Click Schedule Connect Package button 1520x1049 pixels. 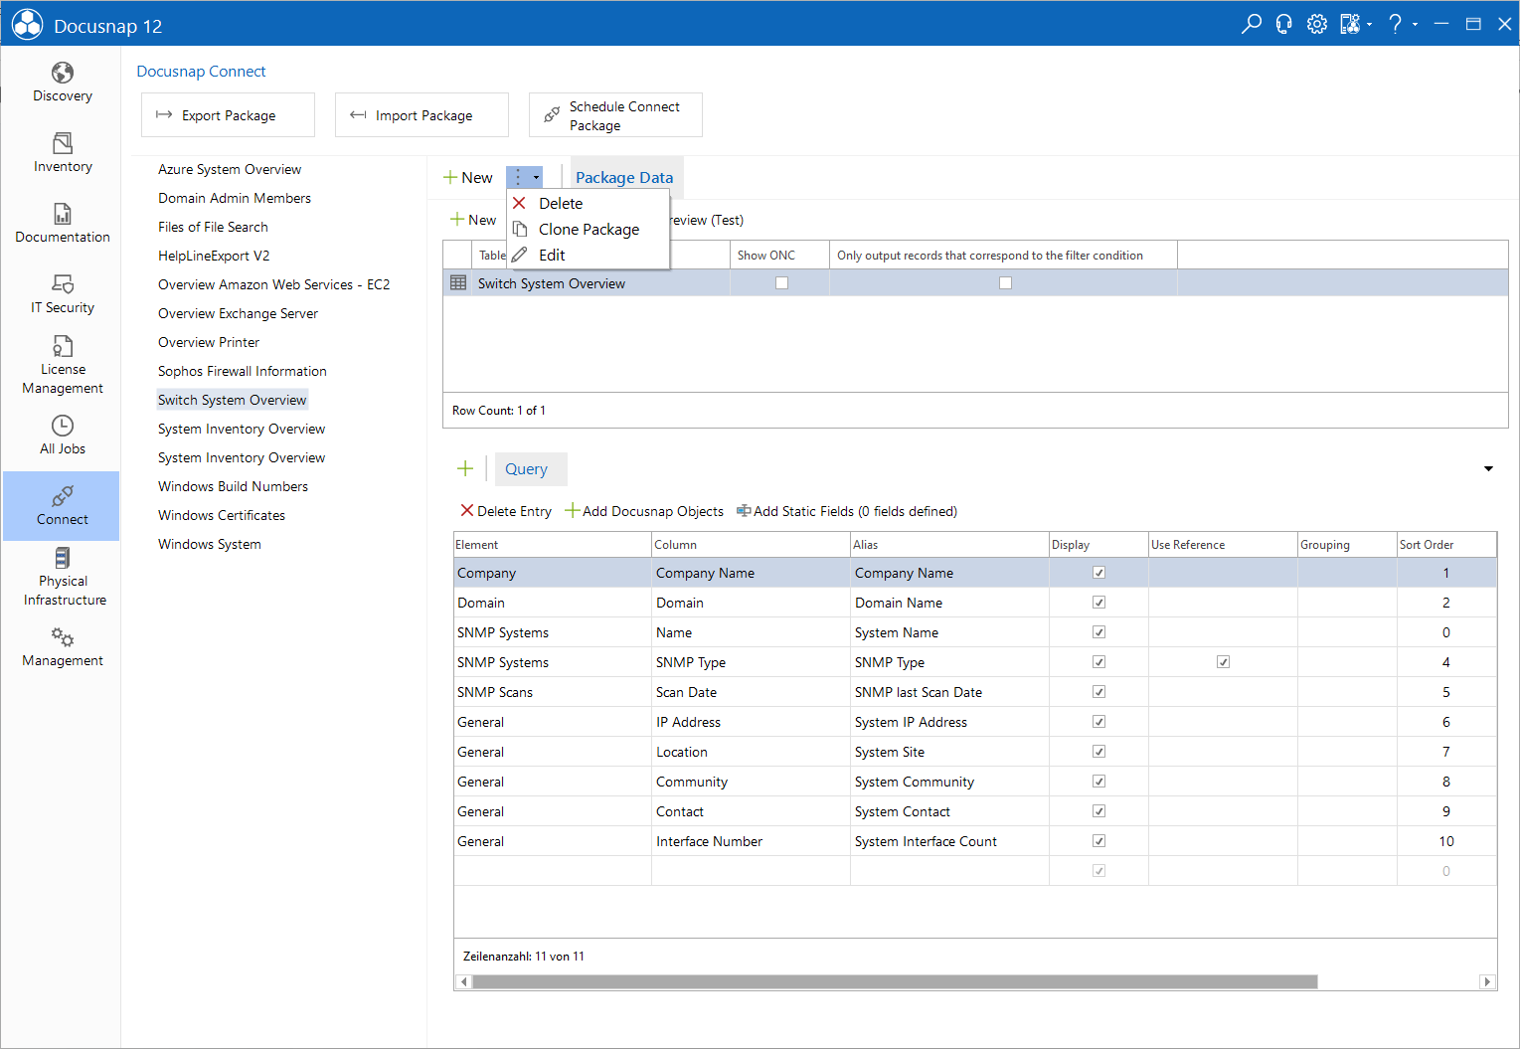615,115
